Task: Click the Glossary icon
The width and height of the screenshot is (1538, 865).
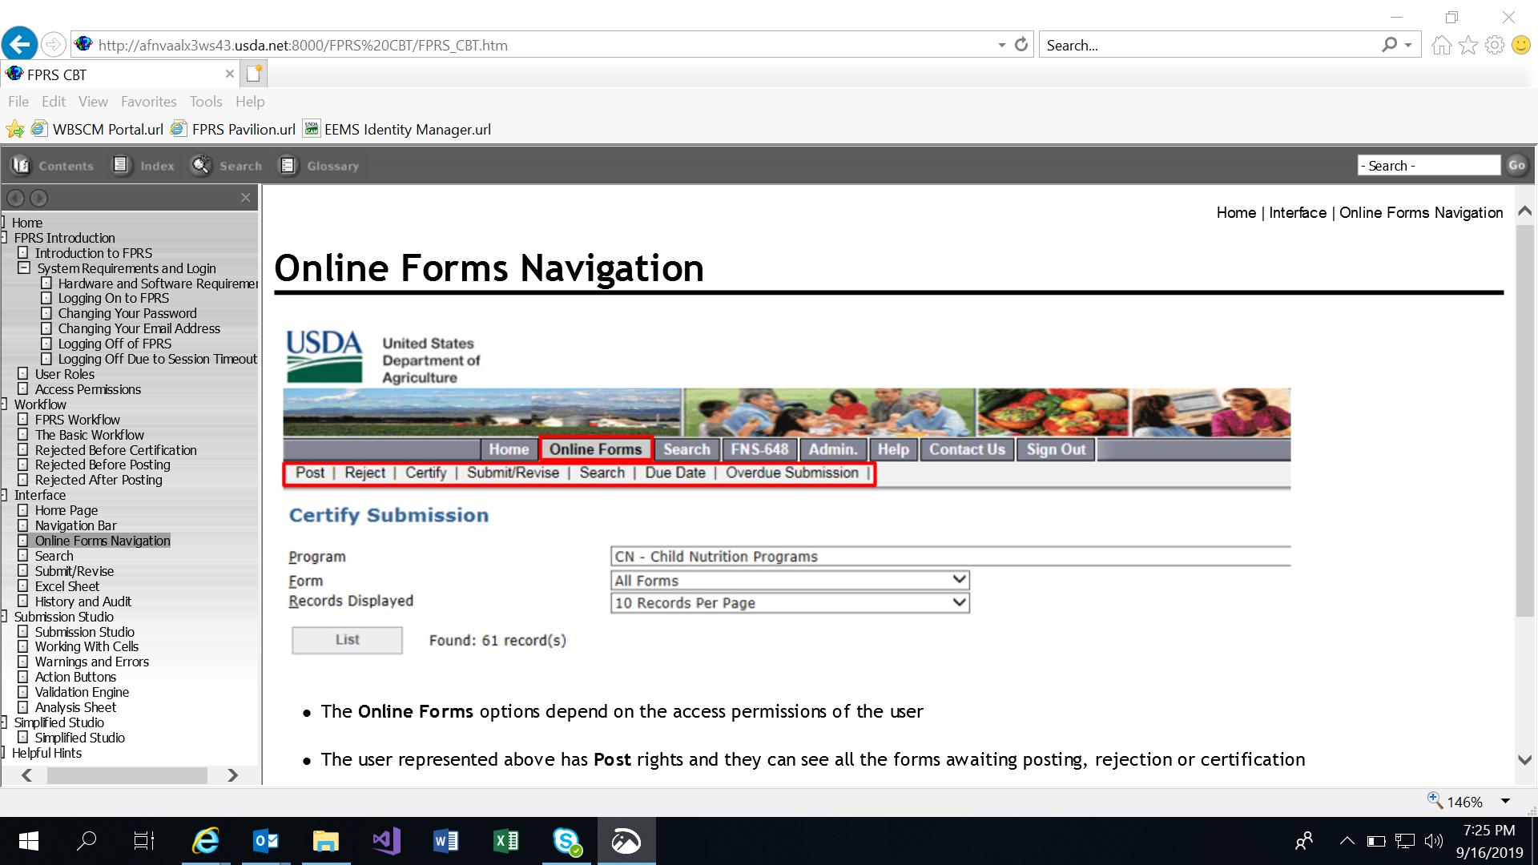Action: 288,165
